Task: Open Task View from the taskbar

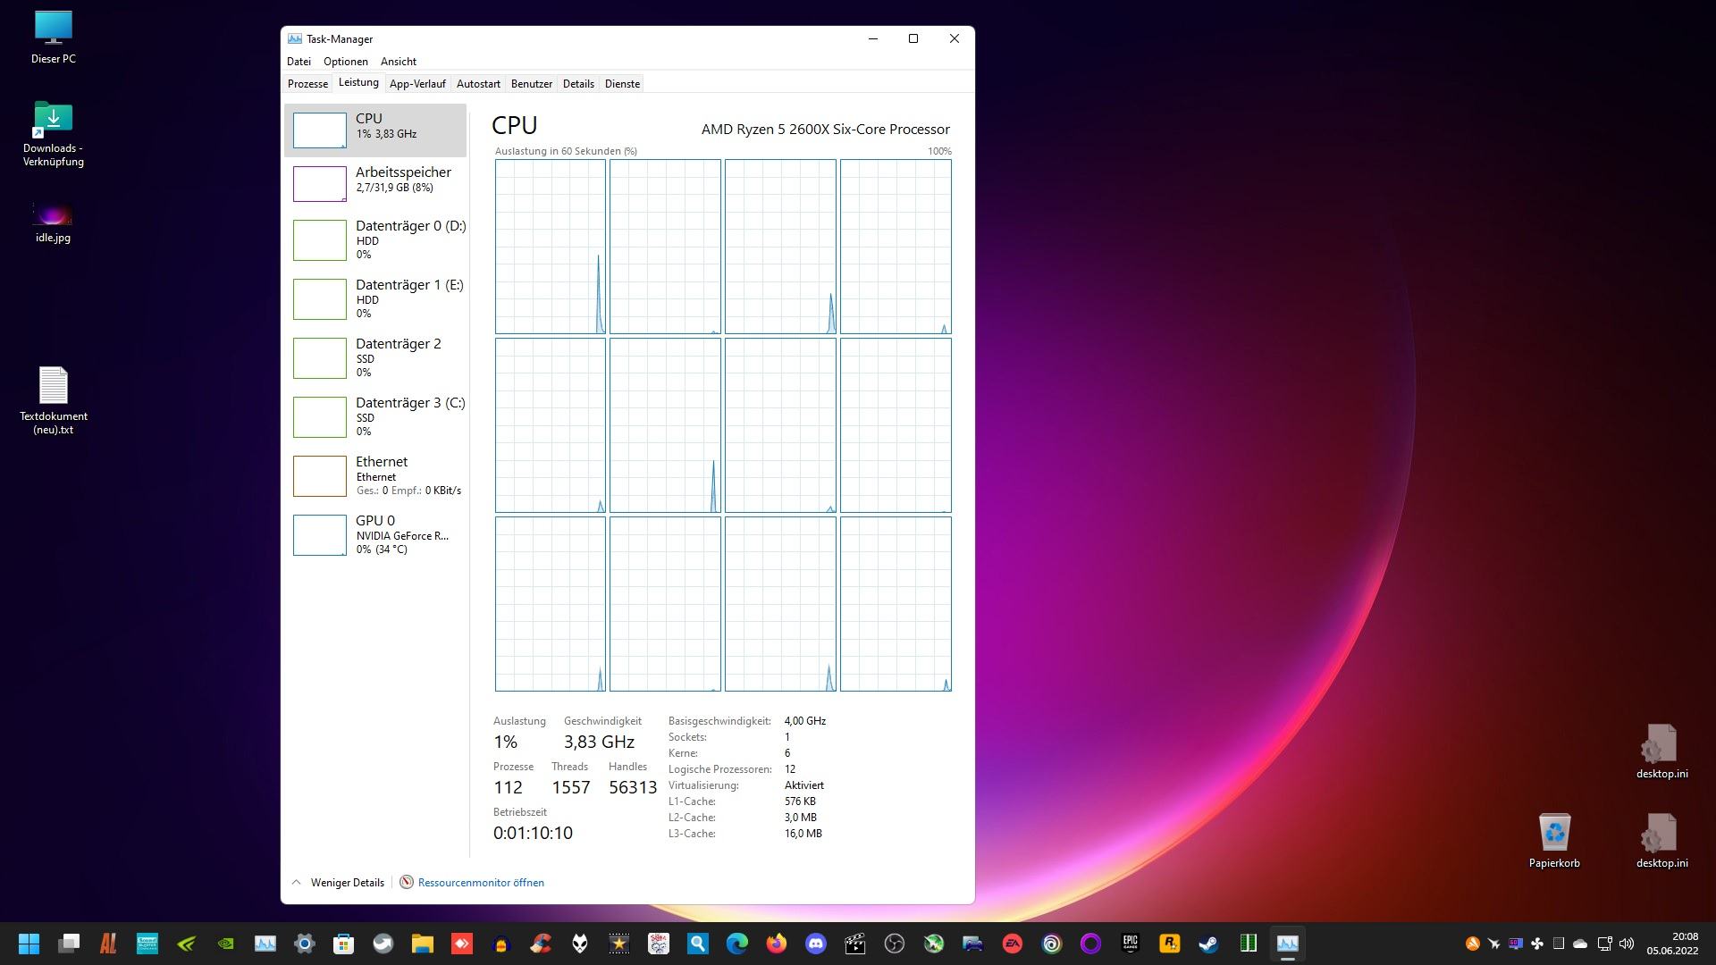Action: click(x=69, y=944)
